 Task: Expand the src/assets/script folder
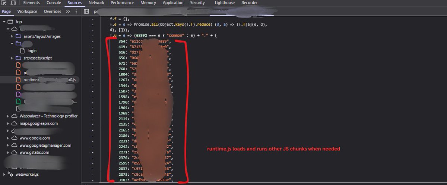click(x=12, y=58)
